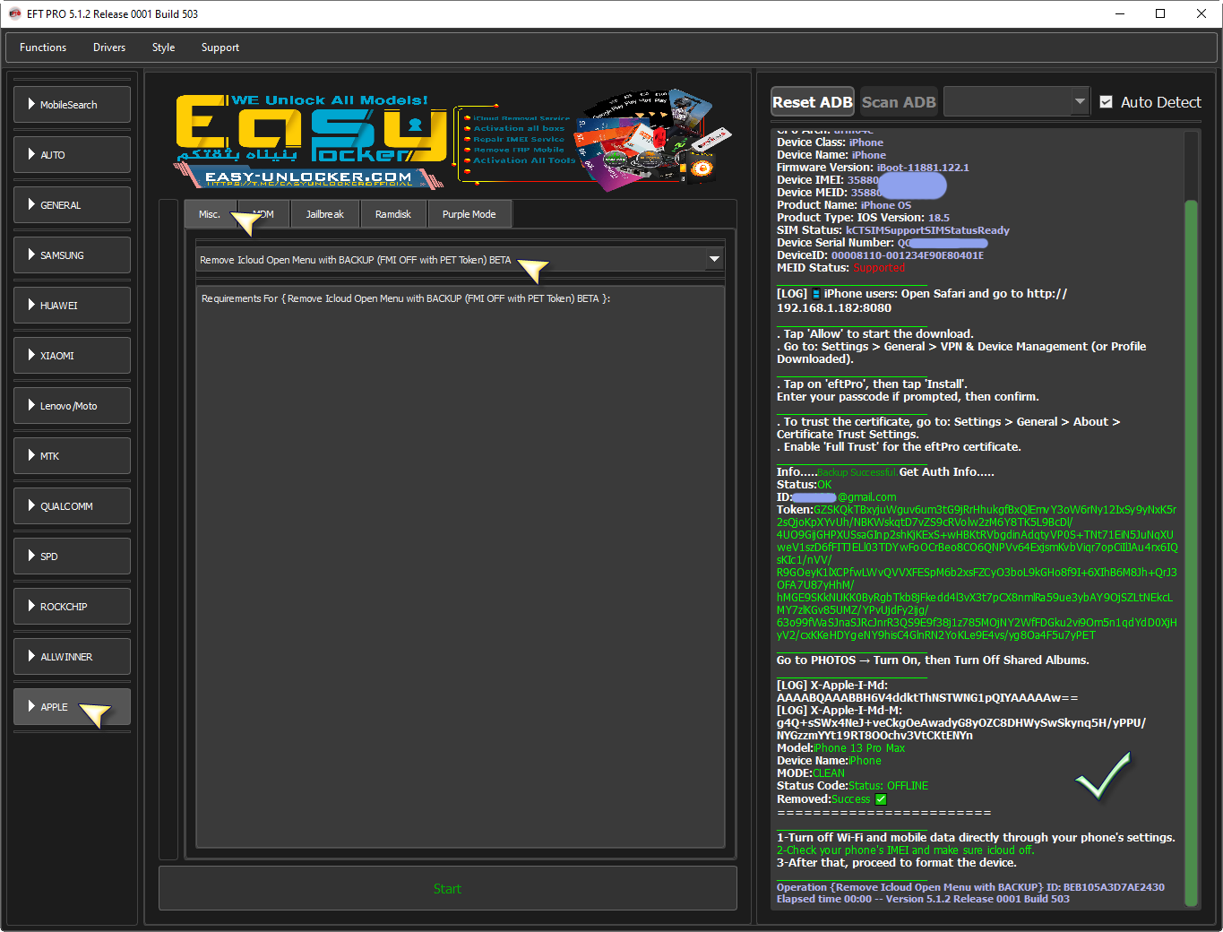Click the Reset ADB button
The image size is (1223, 932).
point(813,102)
